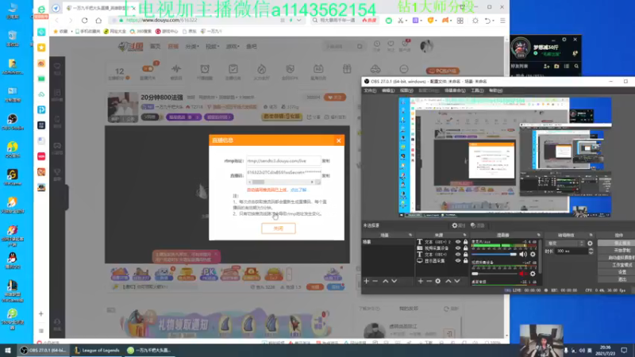Open League of Legends from the Windows taskbar
Screen dimensions: 635x357
97,351
